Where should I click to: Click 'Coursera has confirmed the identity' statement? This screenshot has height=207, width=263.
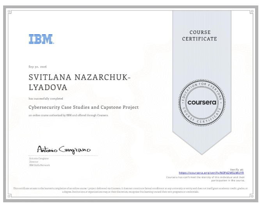pyautogui.click(x=206, y=179)
